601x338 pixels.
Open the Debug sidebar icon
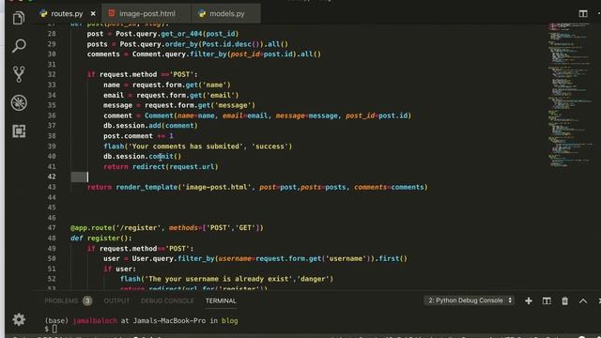coord(19,102)
